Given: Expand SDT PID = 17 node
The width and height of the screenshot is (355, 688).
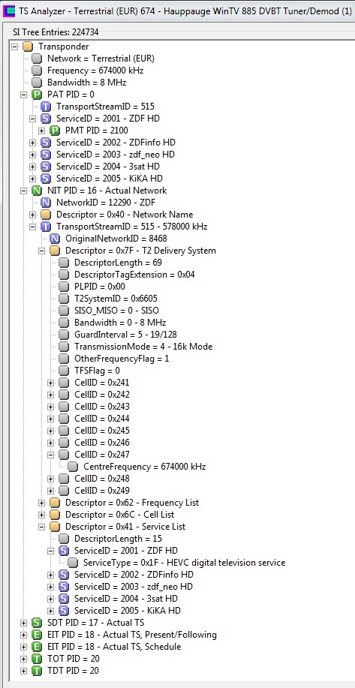Looking at the screenshot, I should (x=24, y=623).
